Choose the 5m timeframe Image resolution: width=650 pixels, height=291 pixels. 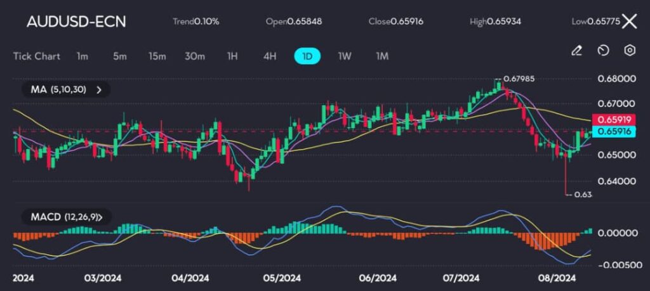pos(119,56)
